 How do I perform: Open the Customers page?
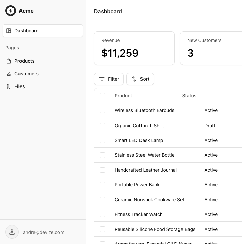pyautogui.click(x=27, y=74)
